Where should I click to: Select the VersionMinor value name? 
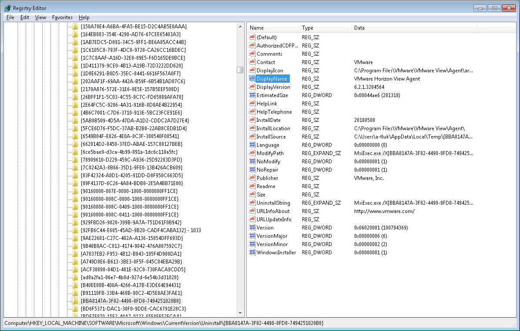click(x=272, y=244)
